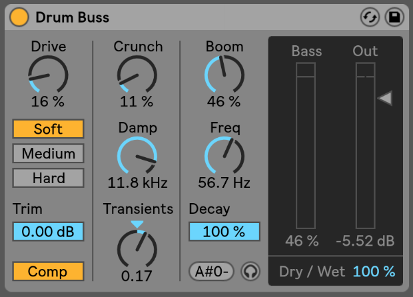Image resolution: width=413 pixels, height=297 pixels.
Task: Click the A#0- force-to-note button
Action: [x=211, y=271]
